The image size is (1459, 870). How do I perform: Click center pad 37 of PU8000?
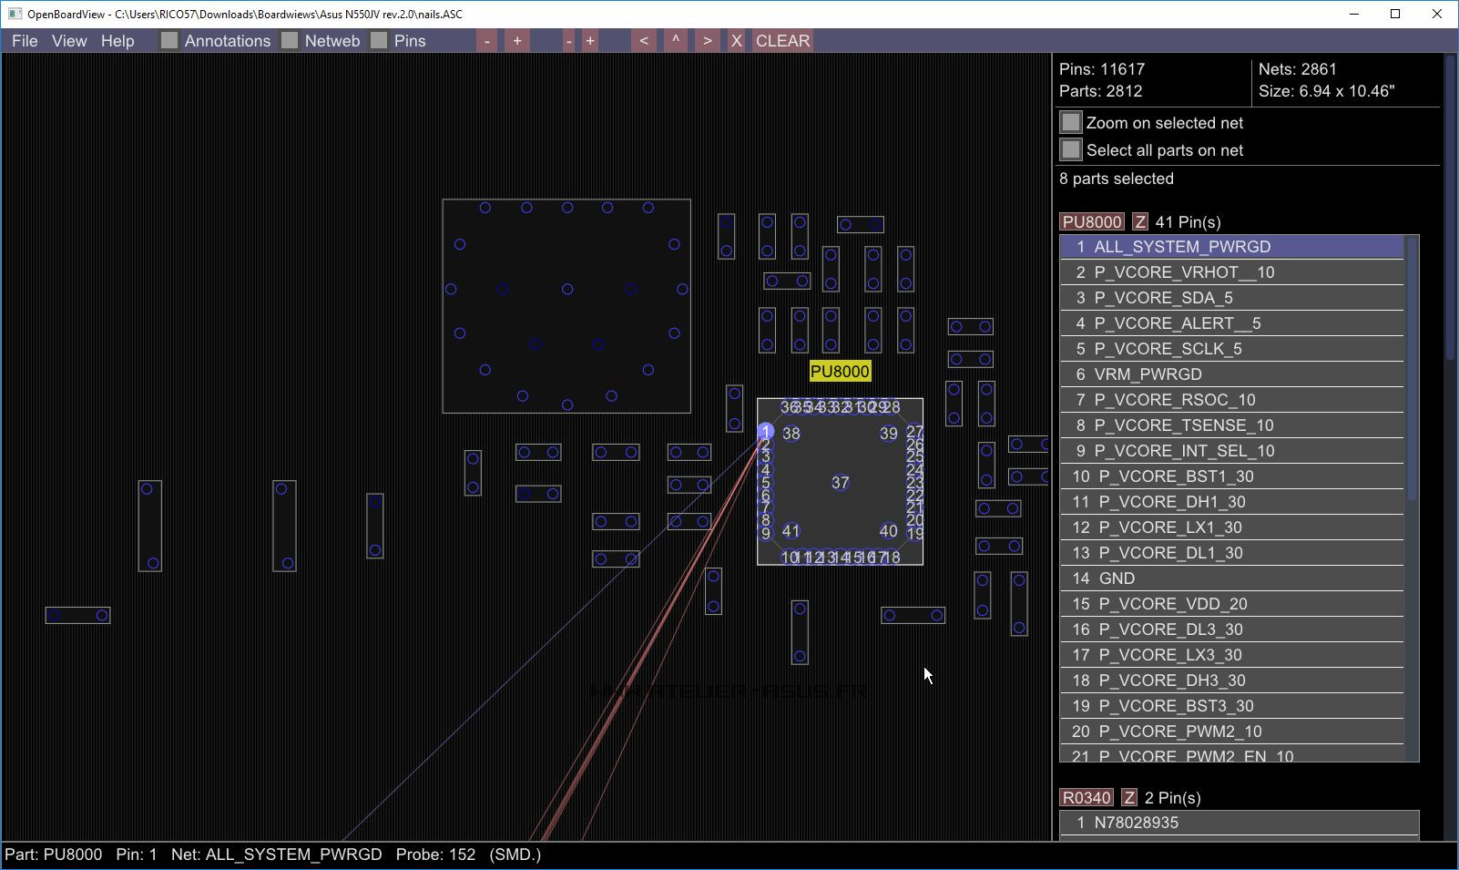pos(840,483)
